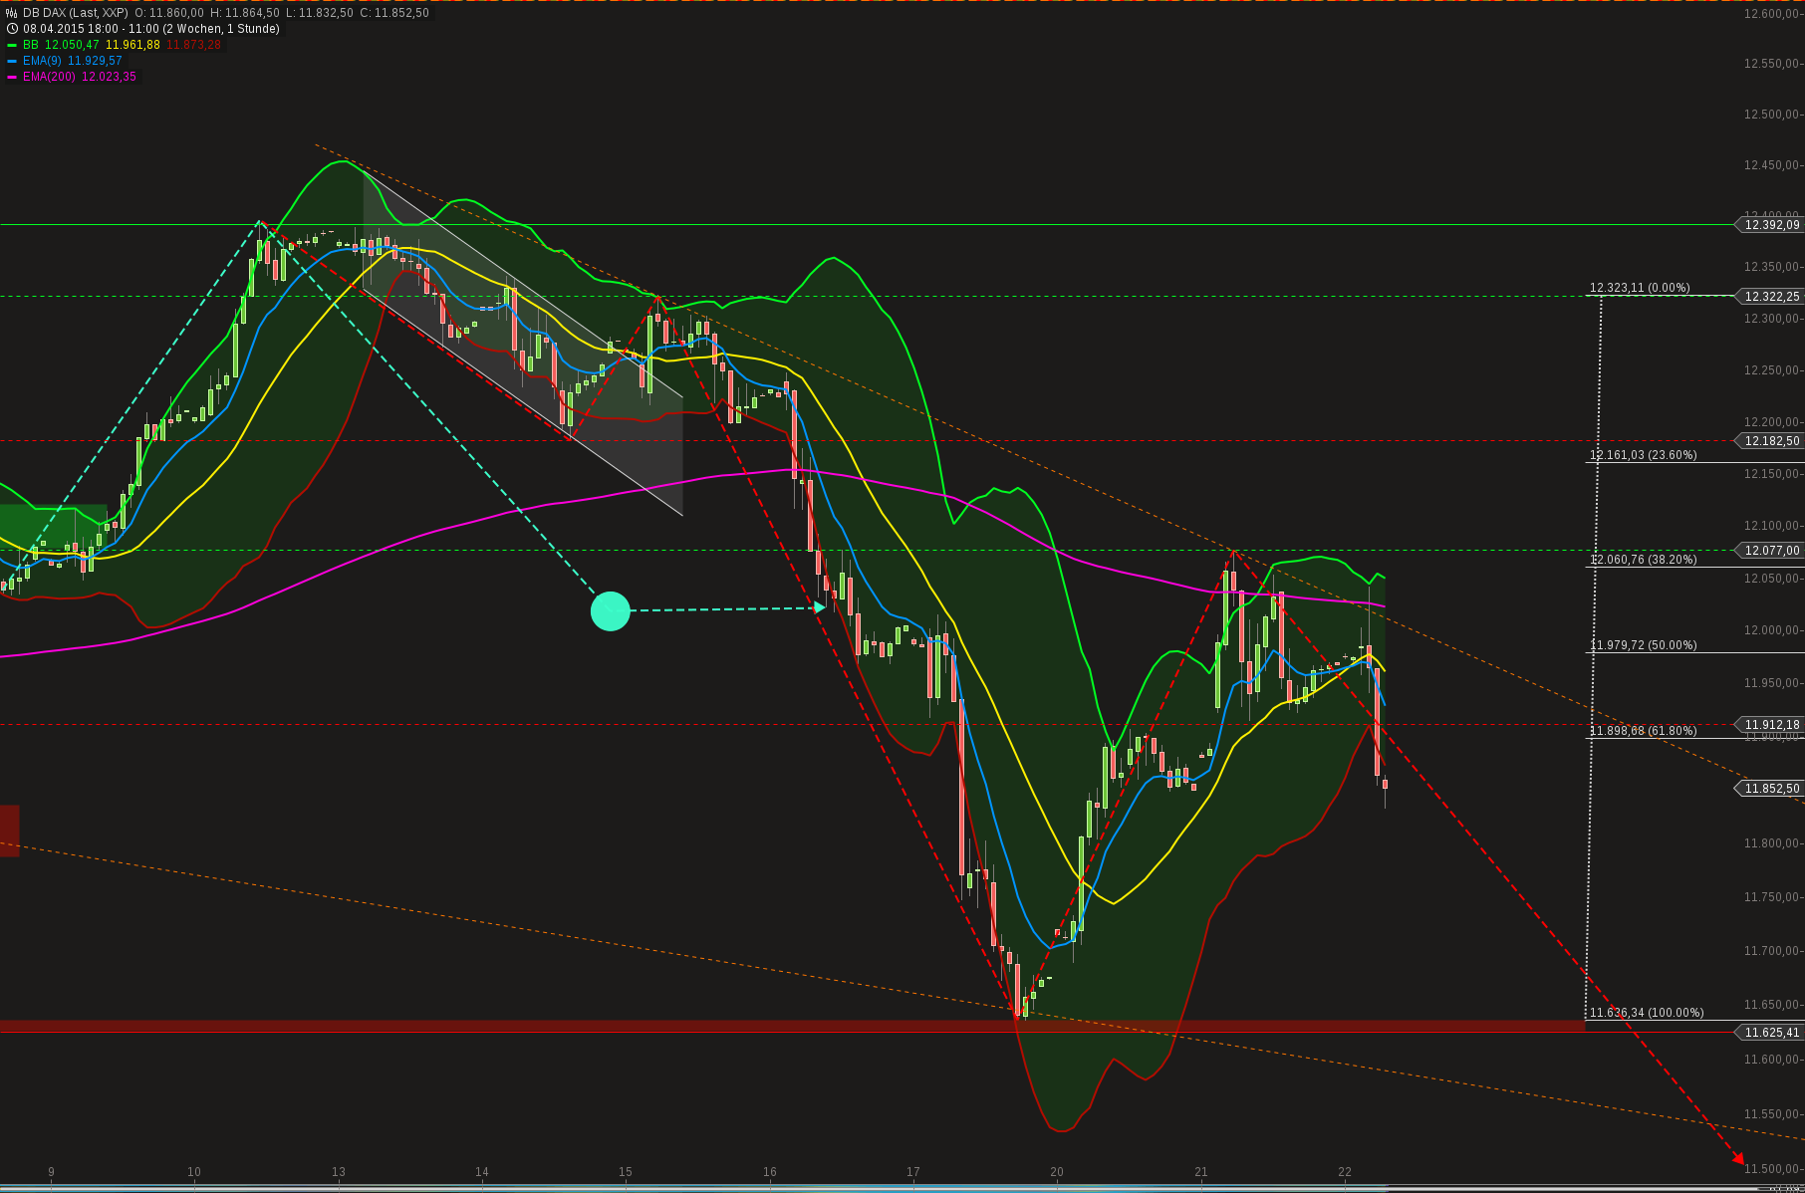1805x1193 pixels.
Task: Click the 12.182,50 price tag on the axis
Action: 1771,441
